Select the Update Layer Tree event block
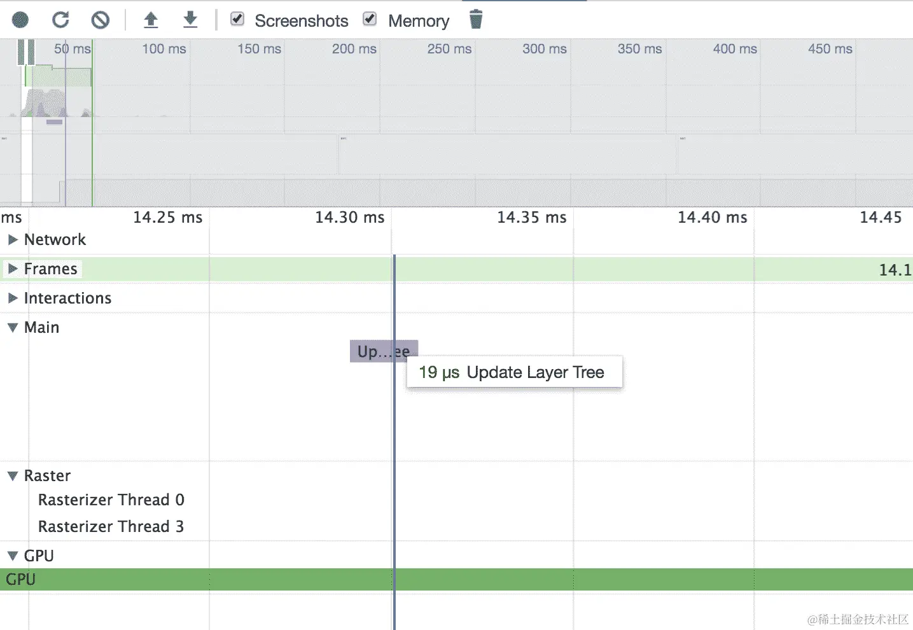This screenshot has height=630, width=913. [x=384, y=351]
